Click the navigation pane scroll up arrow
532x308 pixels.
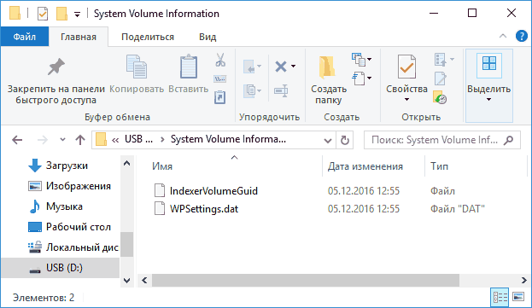pyautogui.click(x=127, y=163)
